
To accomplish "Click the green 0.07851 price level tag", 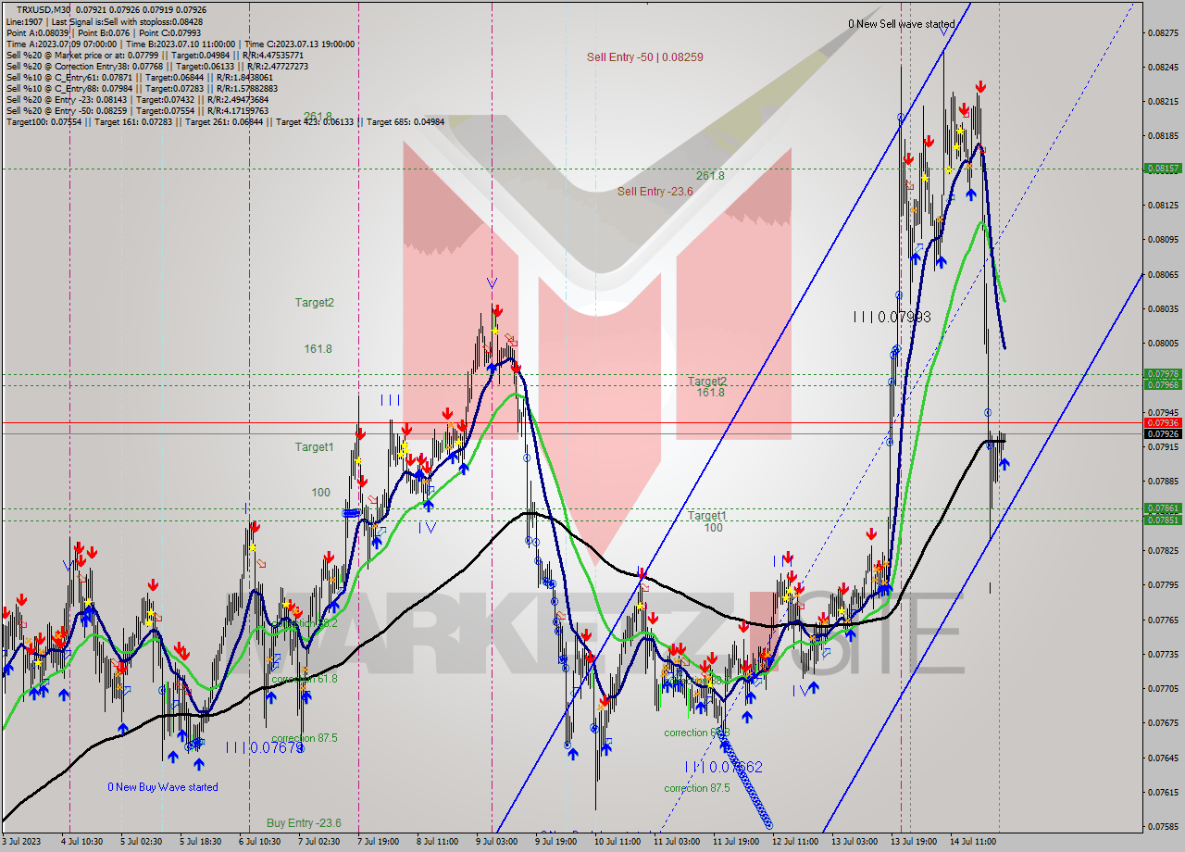I will [x=1163, y=520].
